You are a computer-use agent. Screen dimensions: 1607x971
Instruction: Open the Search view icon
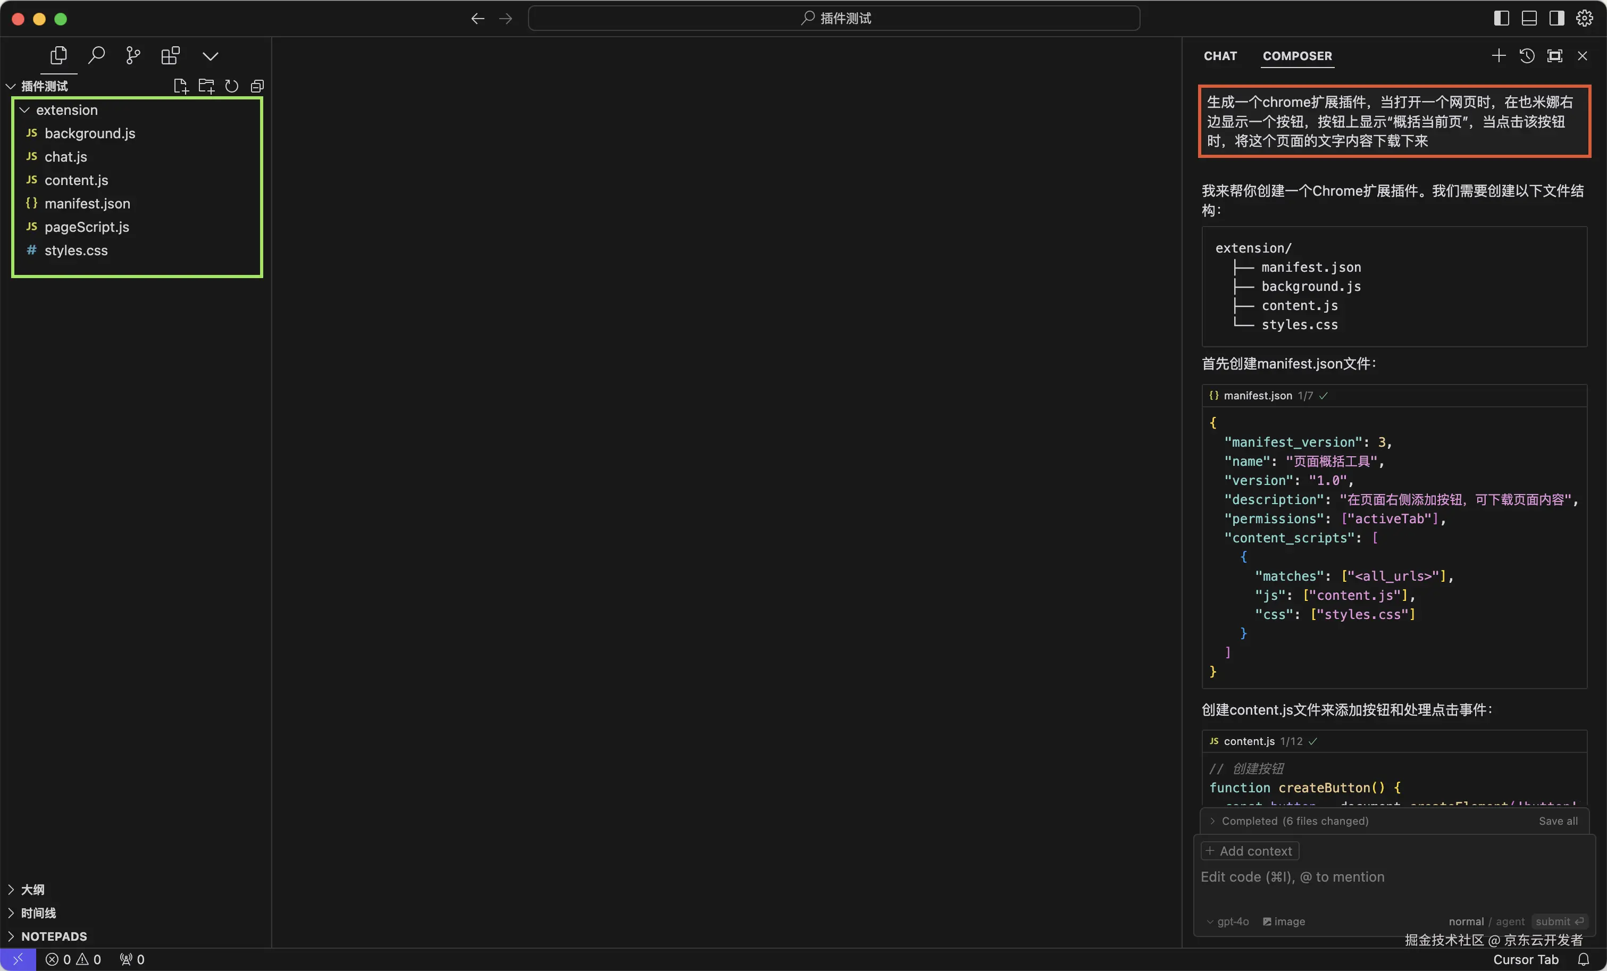point(97,55)
